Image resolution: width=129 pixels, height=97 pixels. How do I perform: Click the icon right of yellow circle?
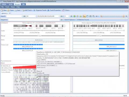pos(81,16)
